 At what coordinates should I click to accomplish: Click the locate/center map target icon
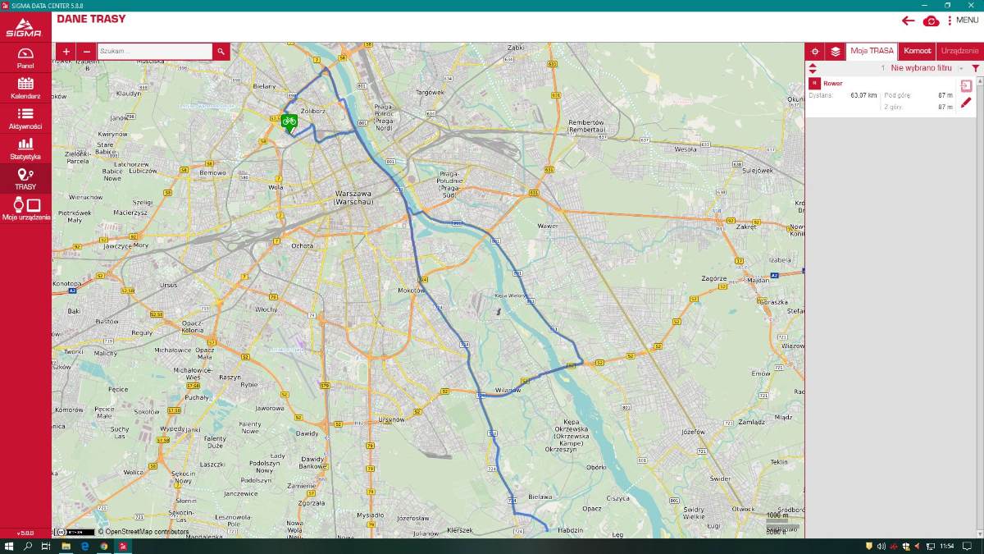815,51
